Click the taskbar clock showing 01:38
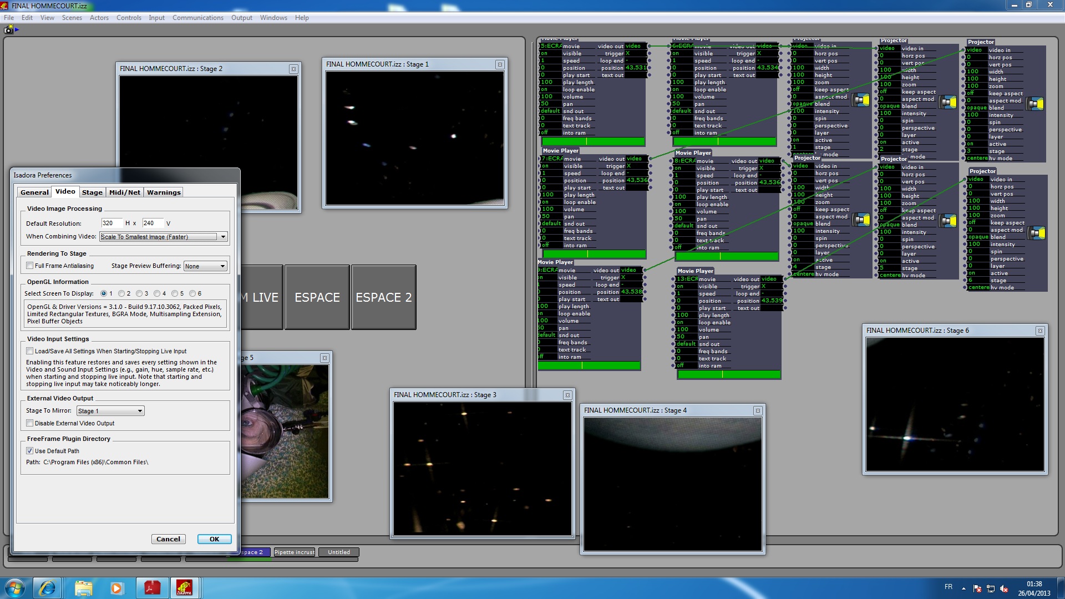Image resolution: width=1065 pixels, height=599 pixels. (x=1034, y=584)
